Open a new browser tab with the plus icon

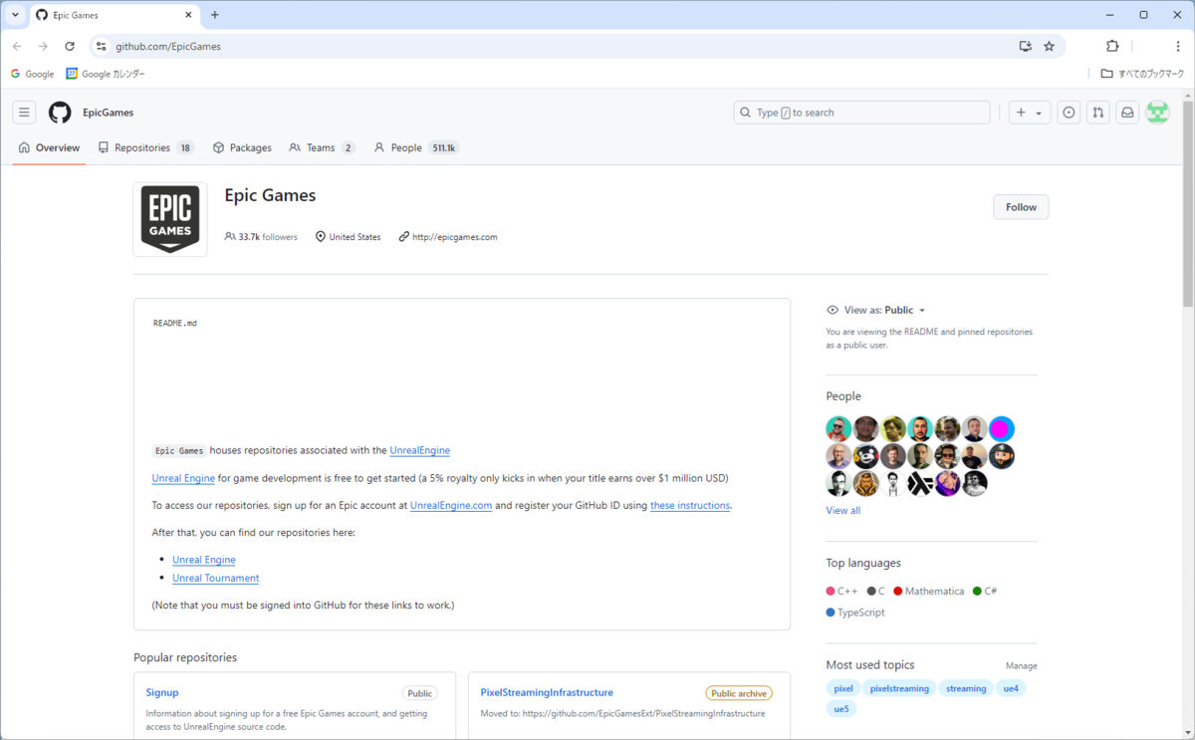(x=214, y=15)
